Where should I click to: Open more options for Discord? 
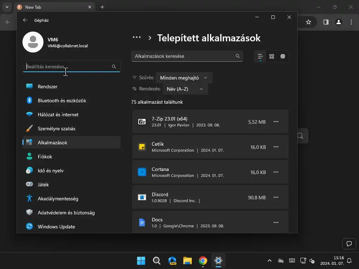coord(276,197)
